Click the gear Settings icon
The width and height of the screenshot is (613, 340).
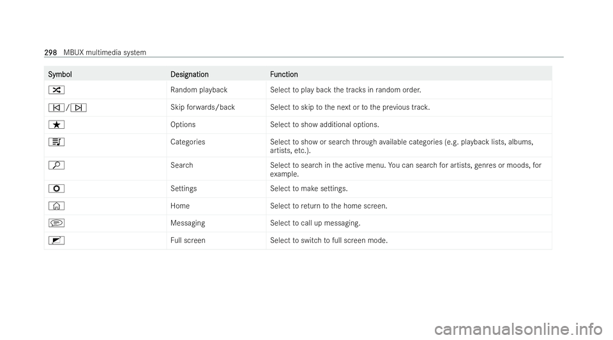tap(56, 189)
